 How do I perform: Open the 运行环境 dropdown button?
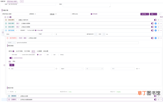[145, 14]
